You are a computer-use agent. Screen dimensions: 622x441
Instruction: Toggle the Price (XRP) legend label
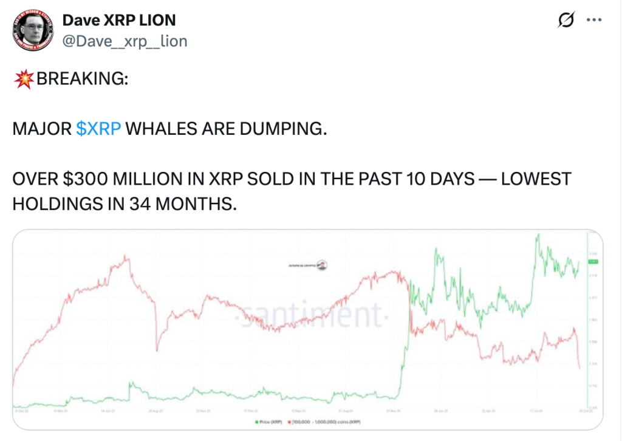(268, 421)
